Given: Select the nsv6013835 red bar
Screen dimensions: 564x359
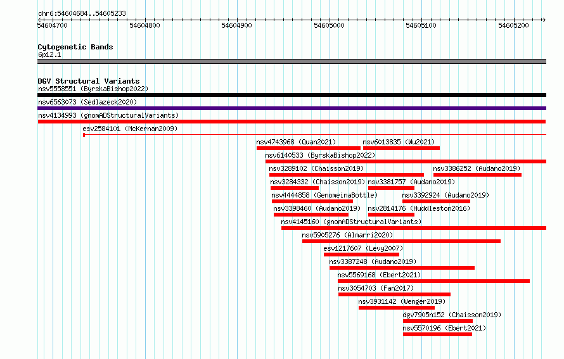Looking at the screenshot, I should click(x=401, y=148).
